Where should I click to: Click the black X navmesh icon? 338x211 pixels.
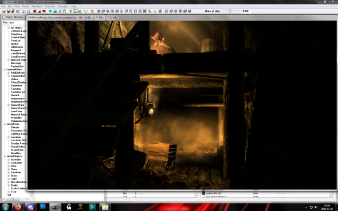(x=144, y=11)
